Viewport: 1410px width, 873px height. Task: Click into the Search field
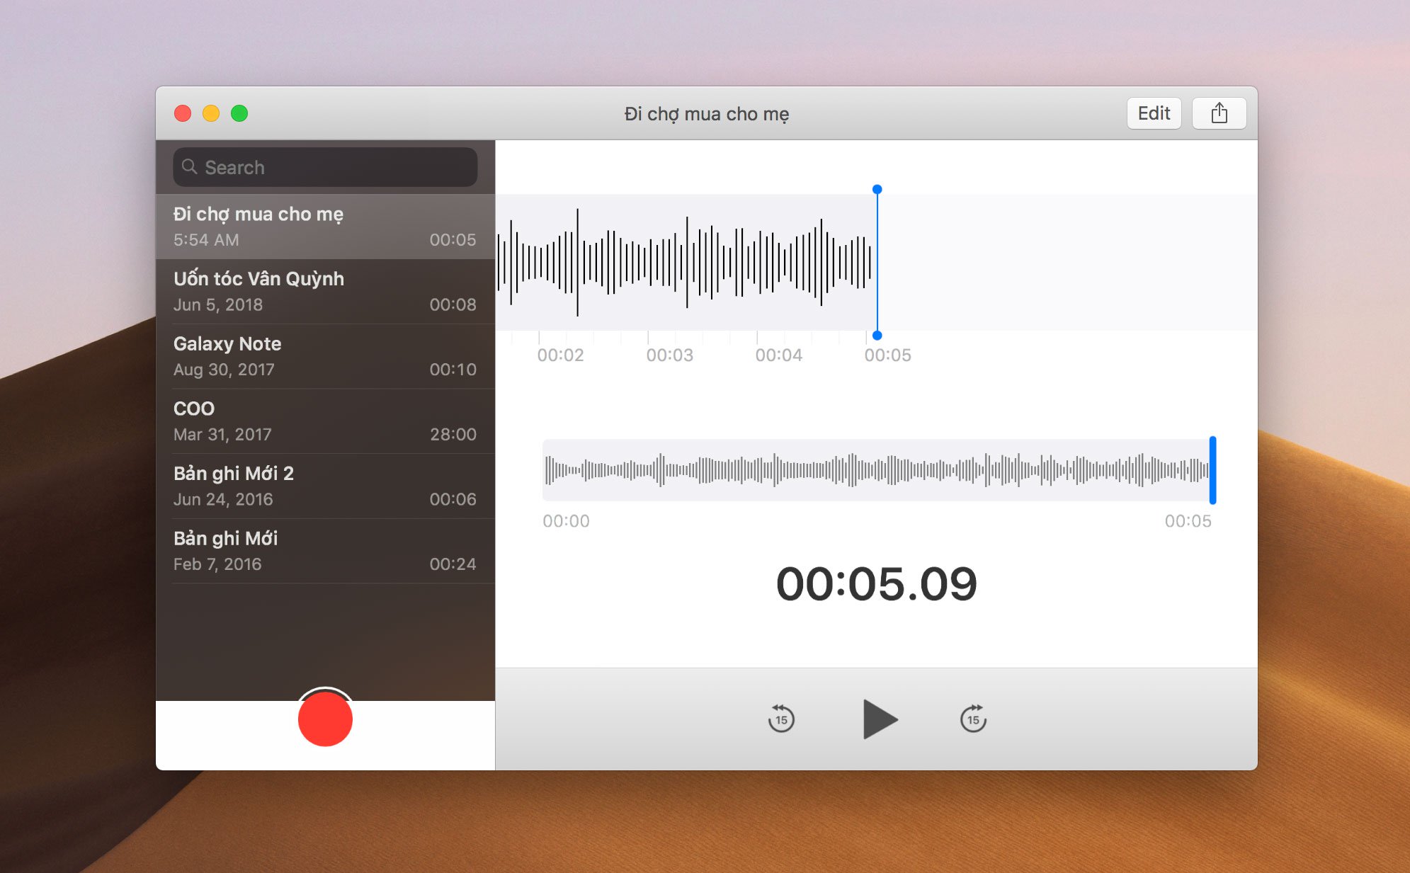coord(333,167)
